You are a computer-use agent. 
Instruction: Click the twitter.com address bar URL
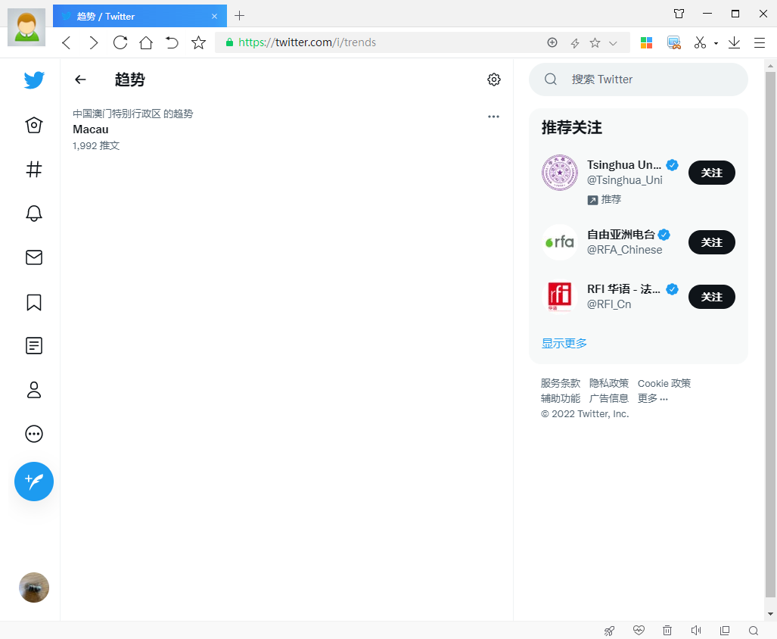tap(307, 42)
